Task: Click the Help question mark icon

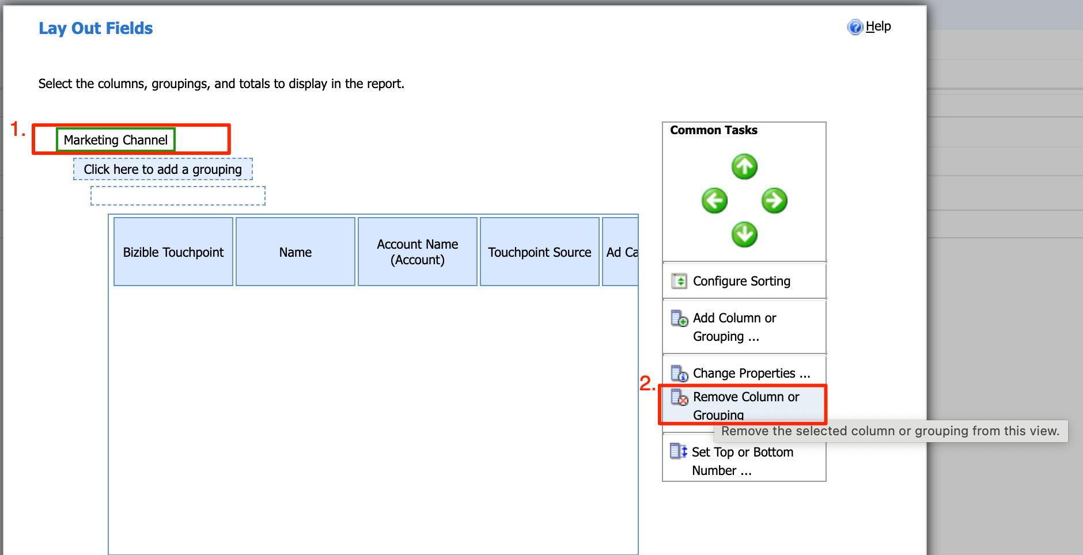Action: coord(855,26)
